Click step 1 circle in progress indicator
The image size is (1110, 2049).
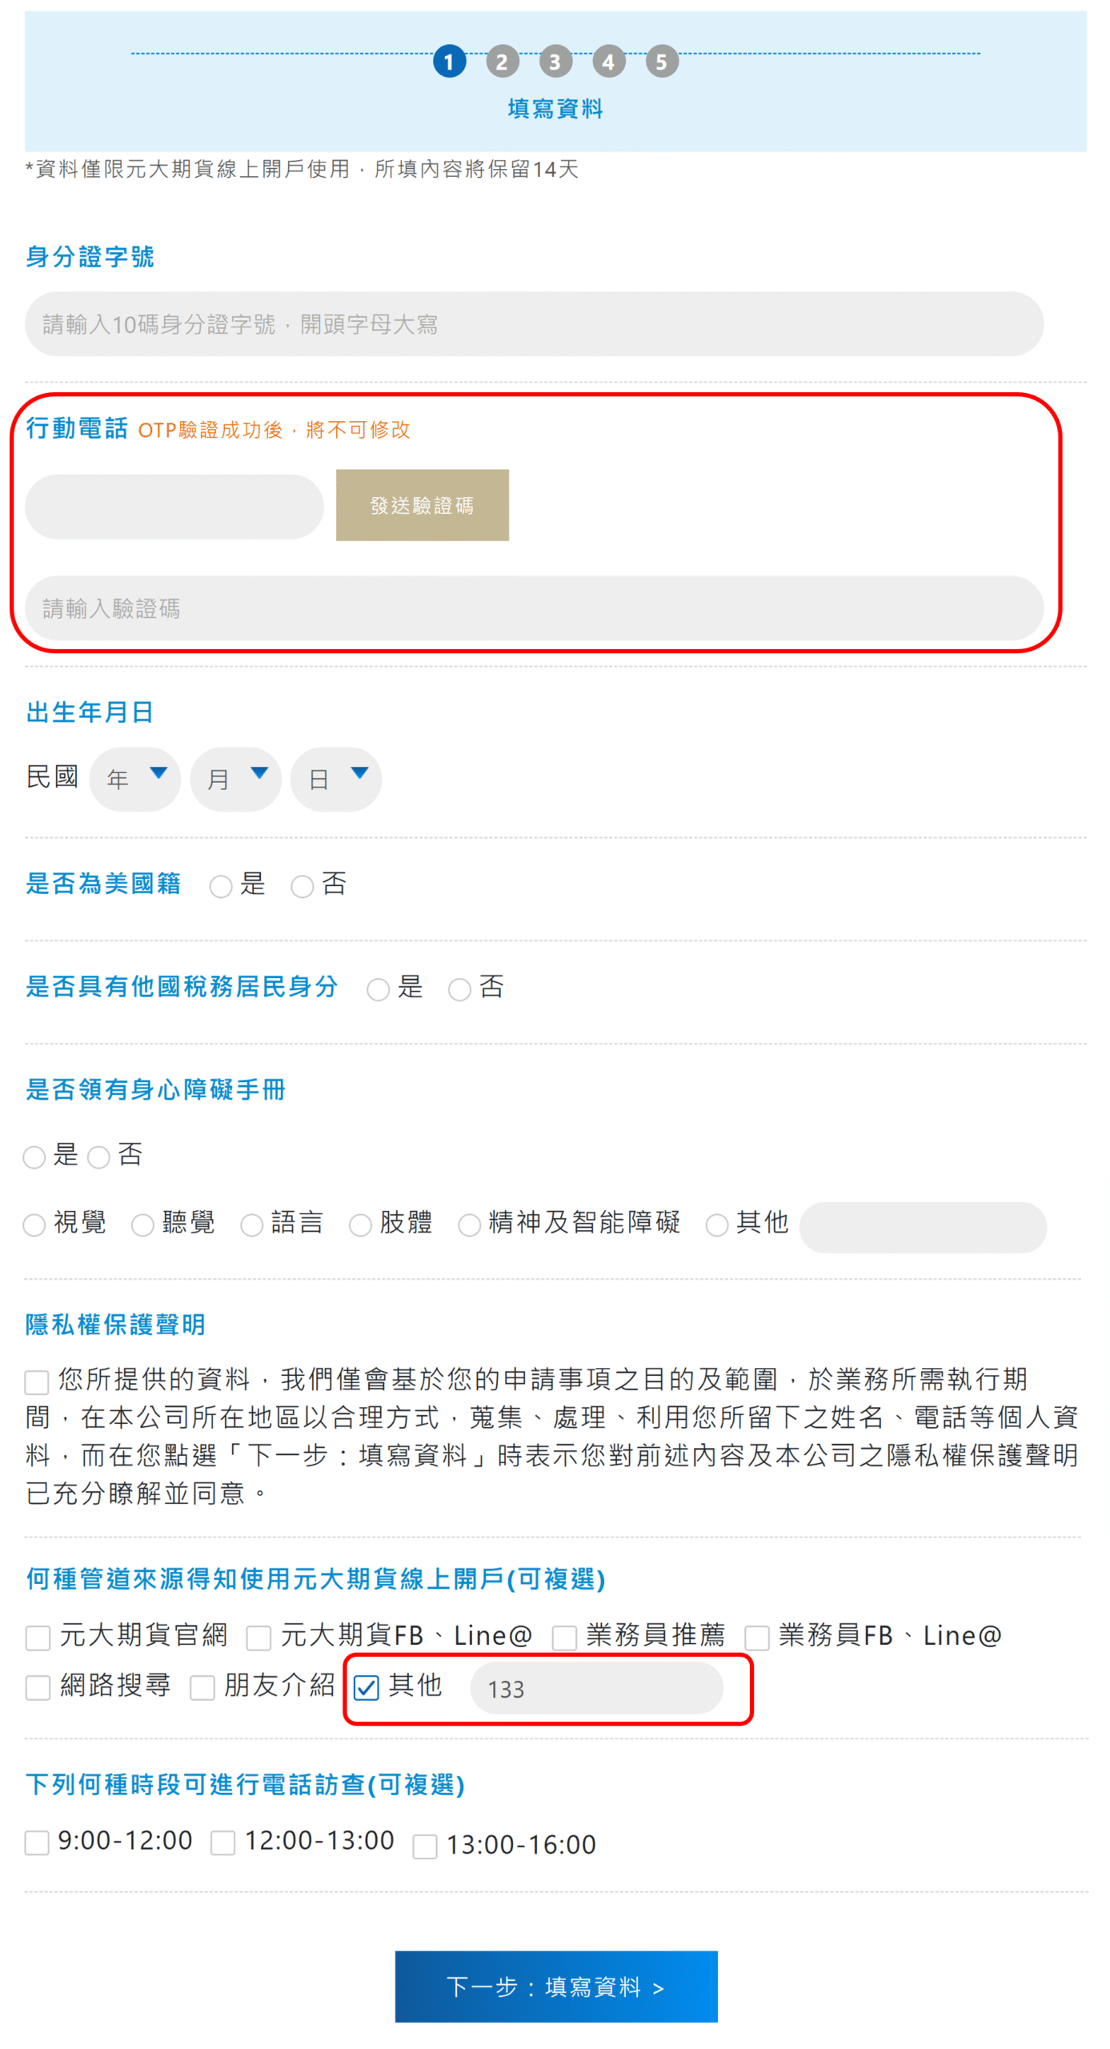pos(449,62)
